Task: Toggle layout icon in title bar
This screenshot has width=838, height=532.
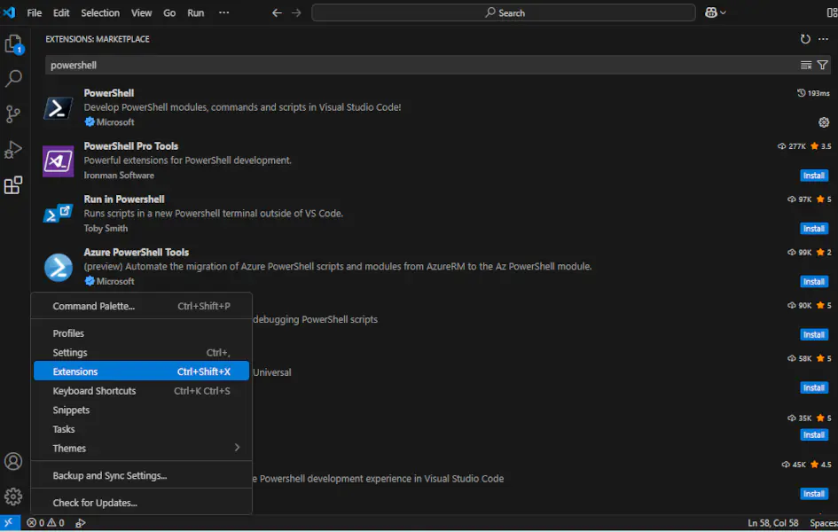Action: (832, 12)
